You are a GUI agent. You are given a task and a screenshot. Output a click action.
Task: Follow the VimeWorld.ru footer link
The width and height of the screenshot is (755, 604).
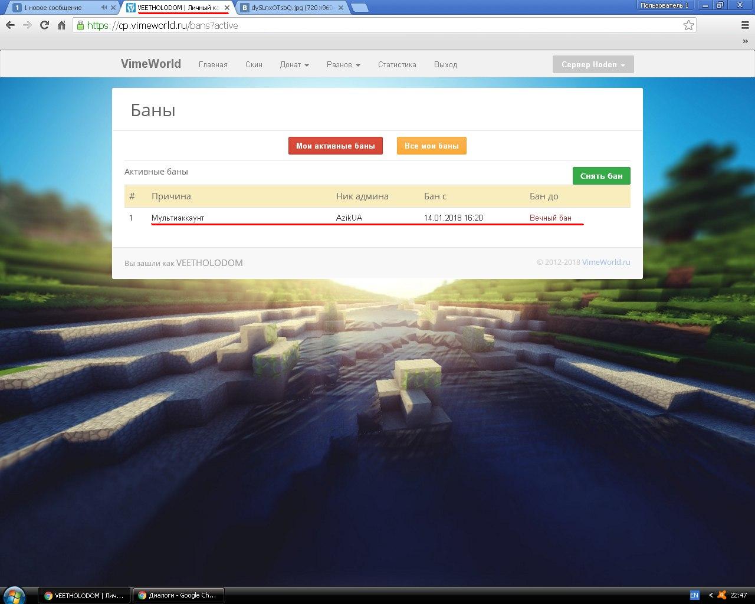[606, 262]
